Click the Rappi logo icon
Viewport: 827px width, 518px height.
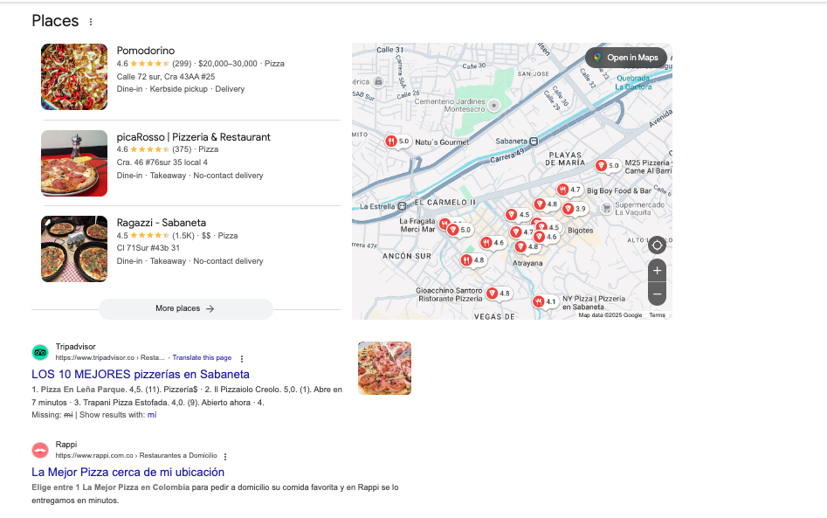coord(40,451)
